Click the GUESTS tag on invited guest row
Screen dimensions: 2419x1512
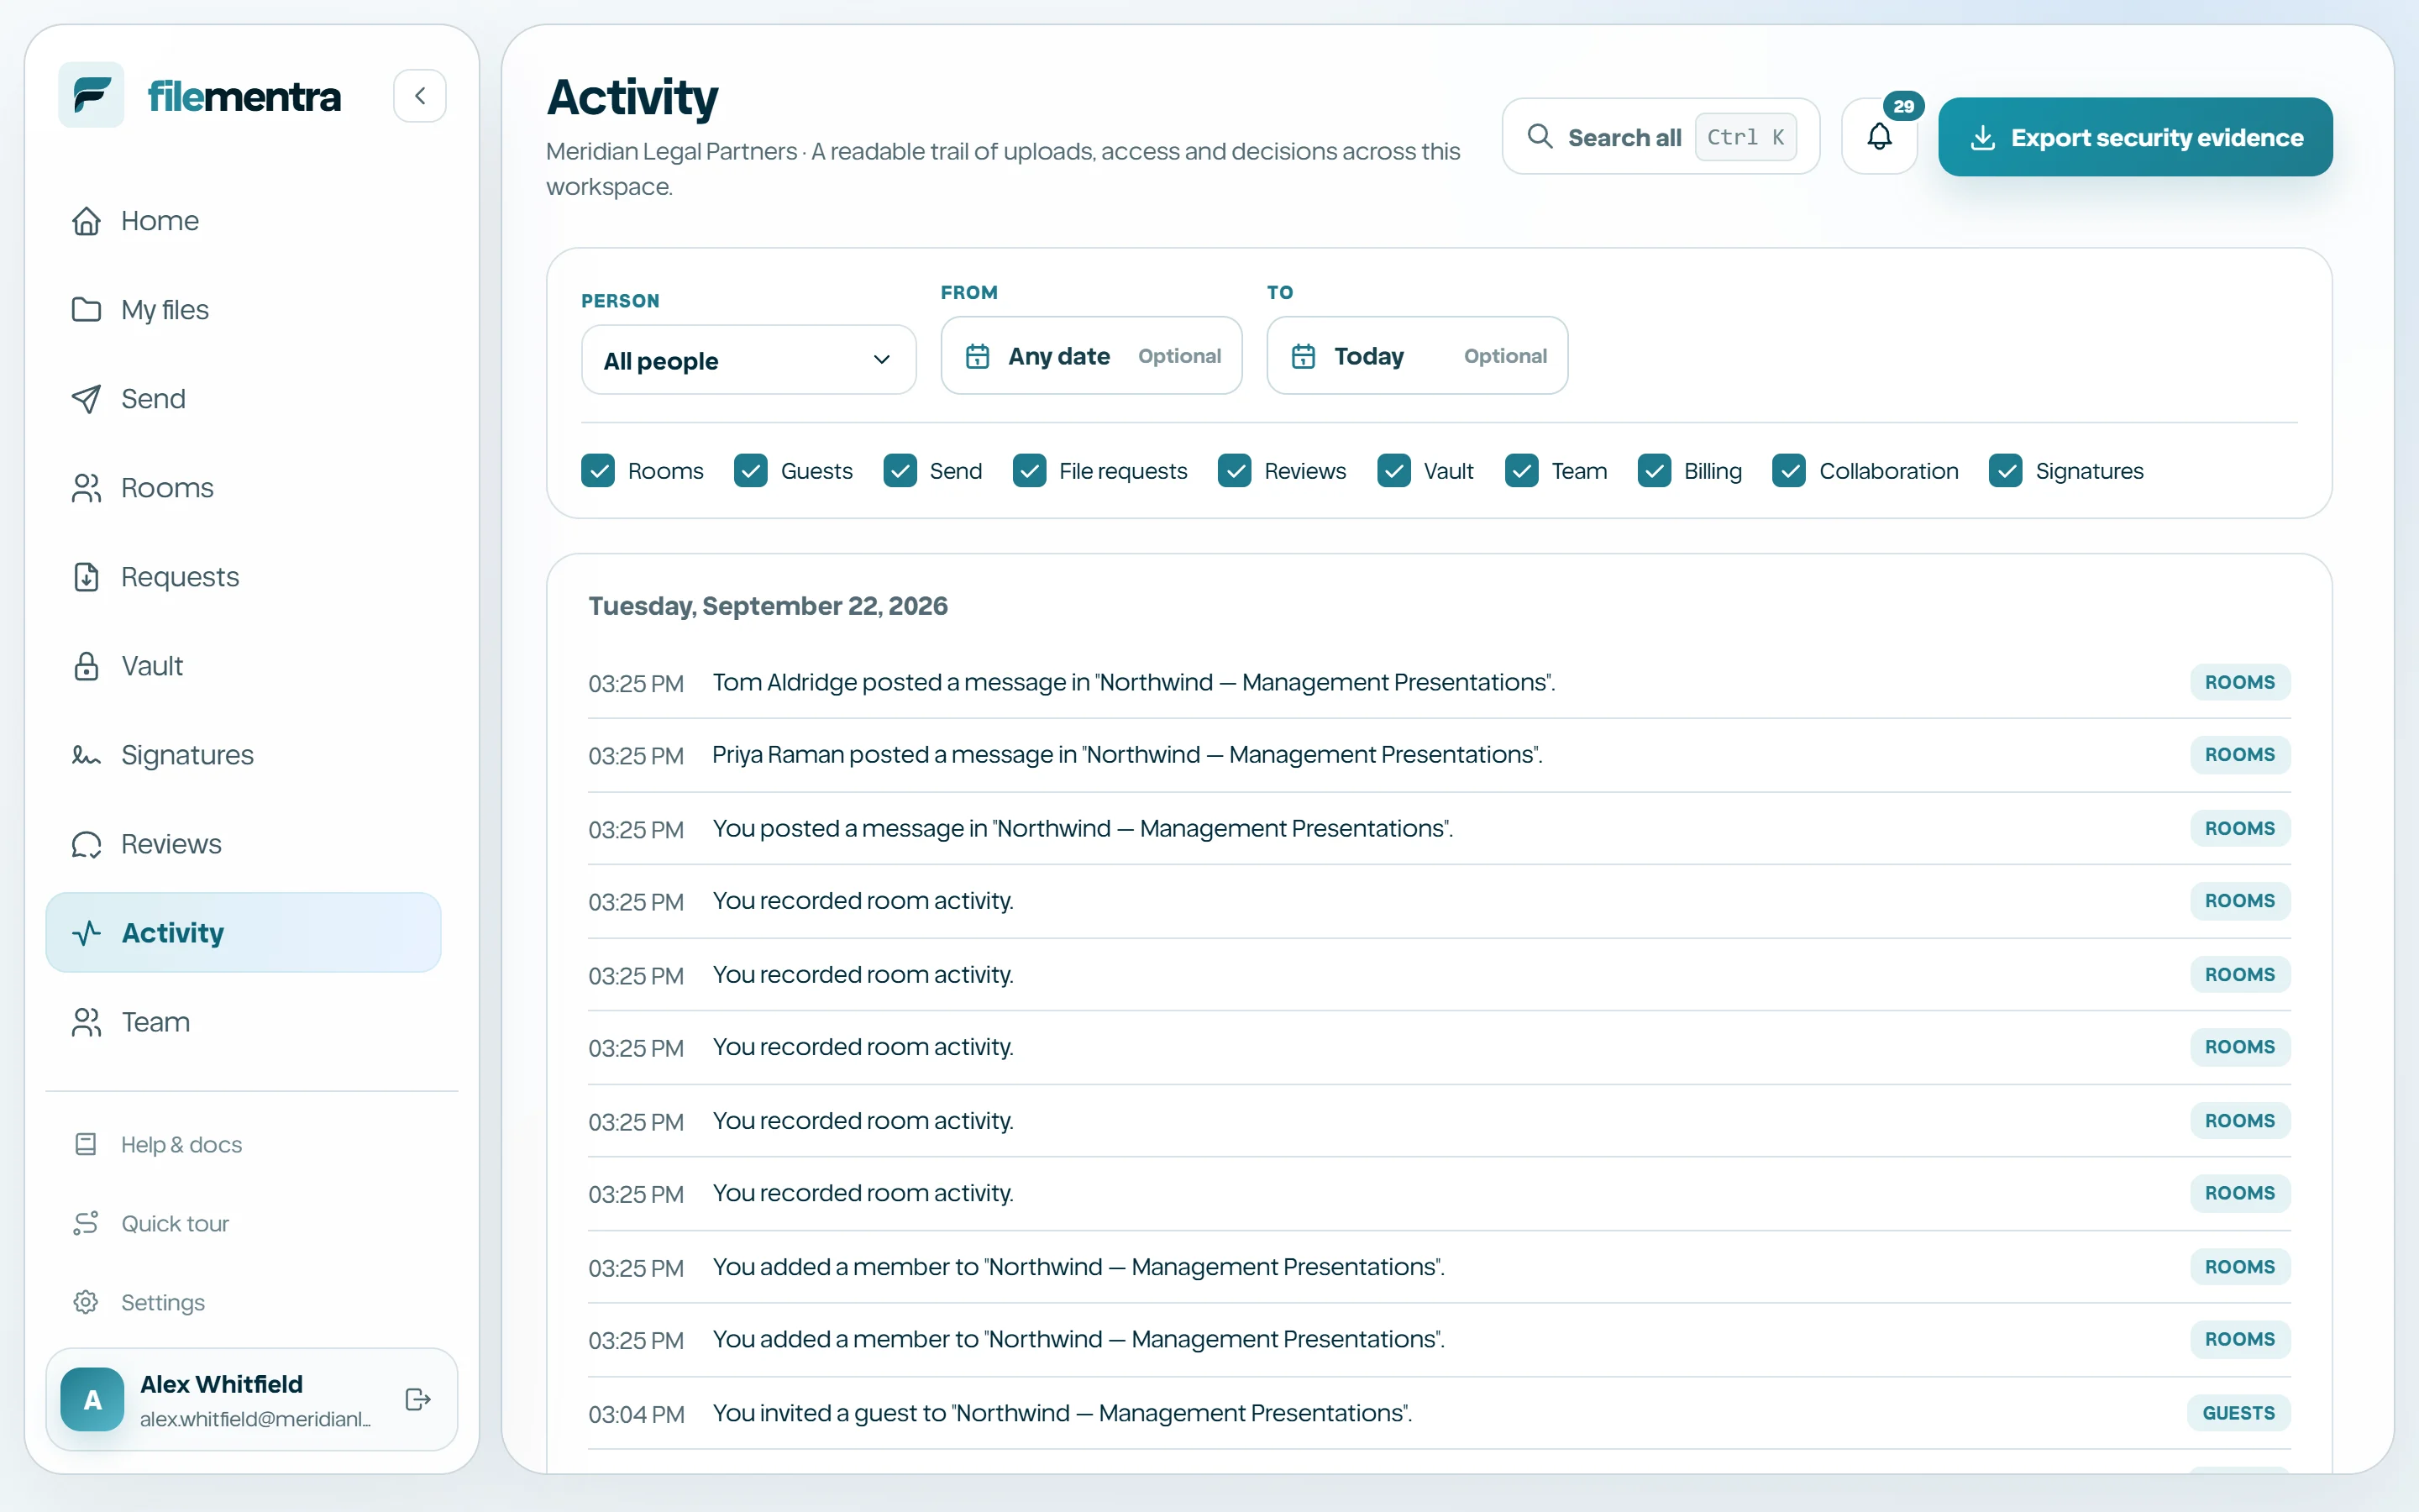[2238, 1413]
